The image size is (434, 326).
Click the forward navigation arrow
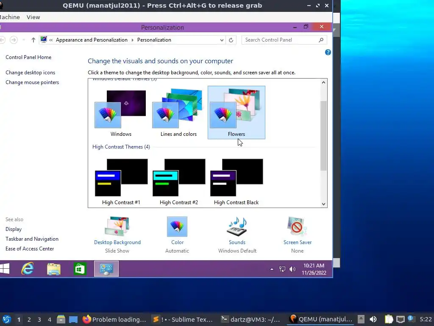[14, 40]
